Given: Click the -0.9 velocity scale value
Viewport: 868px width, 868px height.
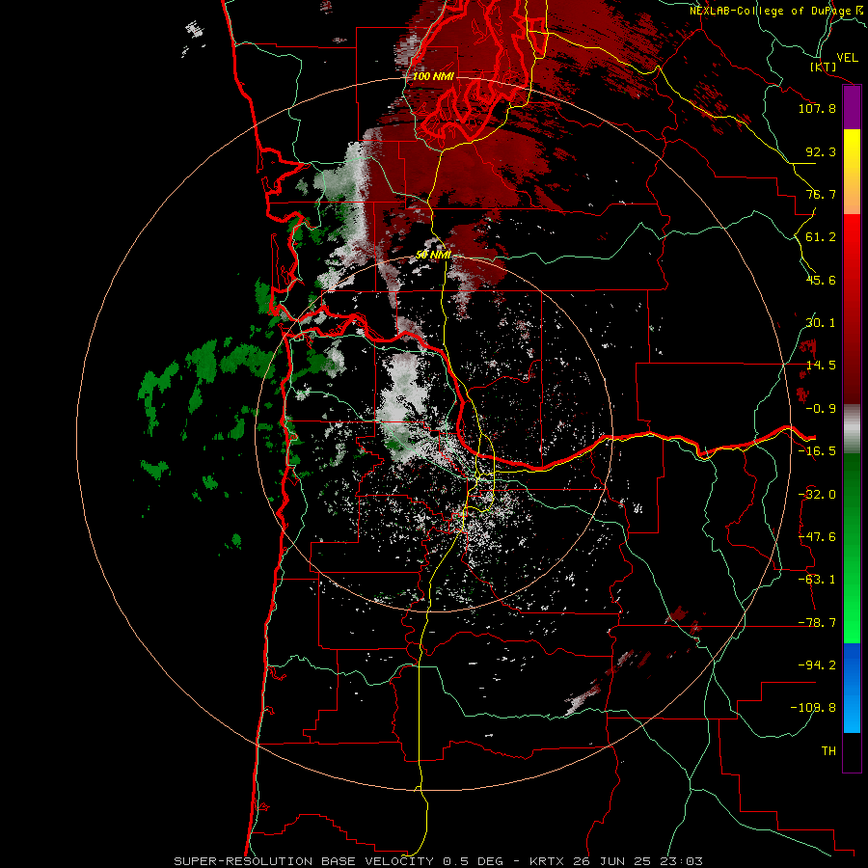Looking at the screenshot, I should coord(821,409).
